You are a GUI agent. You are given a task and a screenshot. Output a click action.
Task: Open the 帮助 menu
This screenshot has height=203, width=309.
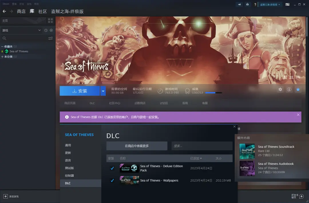click(36, 4)
